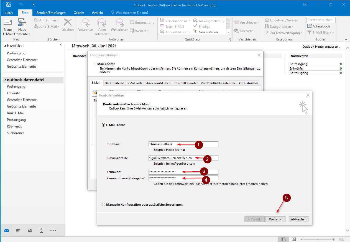Click the Undo arrow in title bar

point(22,5)
